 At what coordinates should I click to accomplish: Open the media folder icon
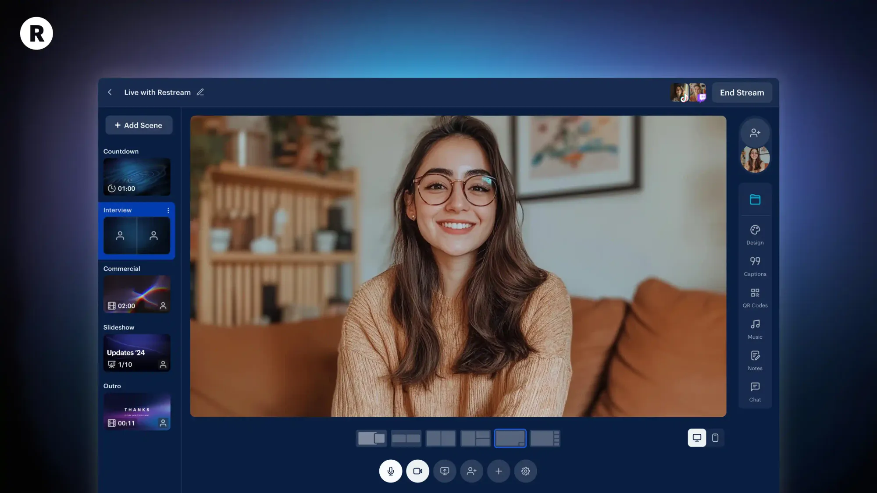tap(755, 200)
